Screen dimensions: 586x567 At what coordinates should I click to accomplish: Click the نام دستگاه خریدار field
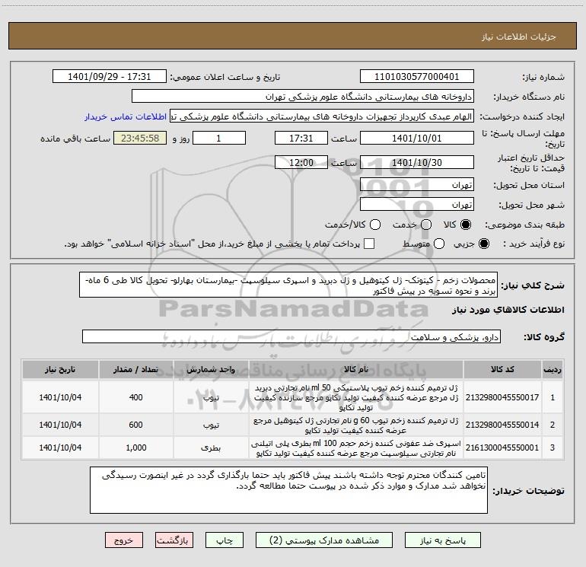point(303,97)
